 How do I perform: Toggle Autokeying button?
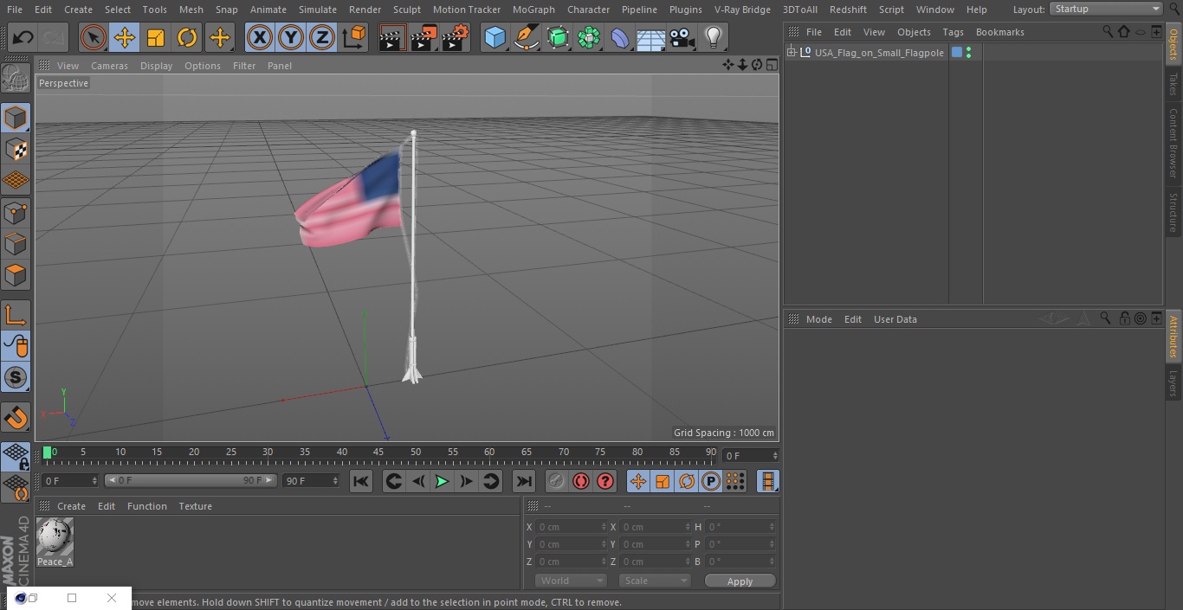point(581,481)
